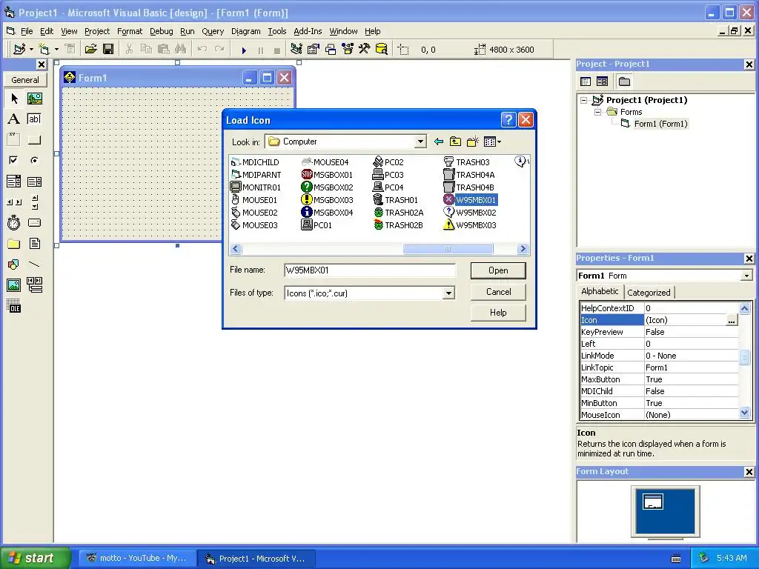Click the Start run arrow button
This screenshot has height=569, width=759.
[244, 50]
